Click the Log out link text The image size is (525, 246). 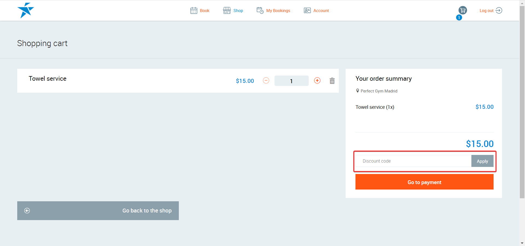click(486, 11)
